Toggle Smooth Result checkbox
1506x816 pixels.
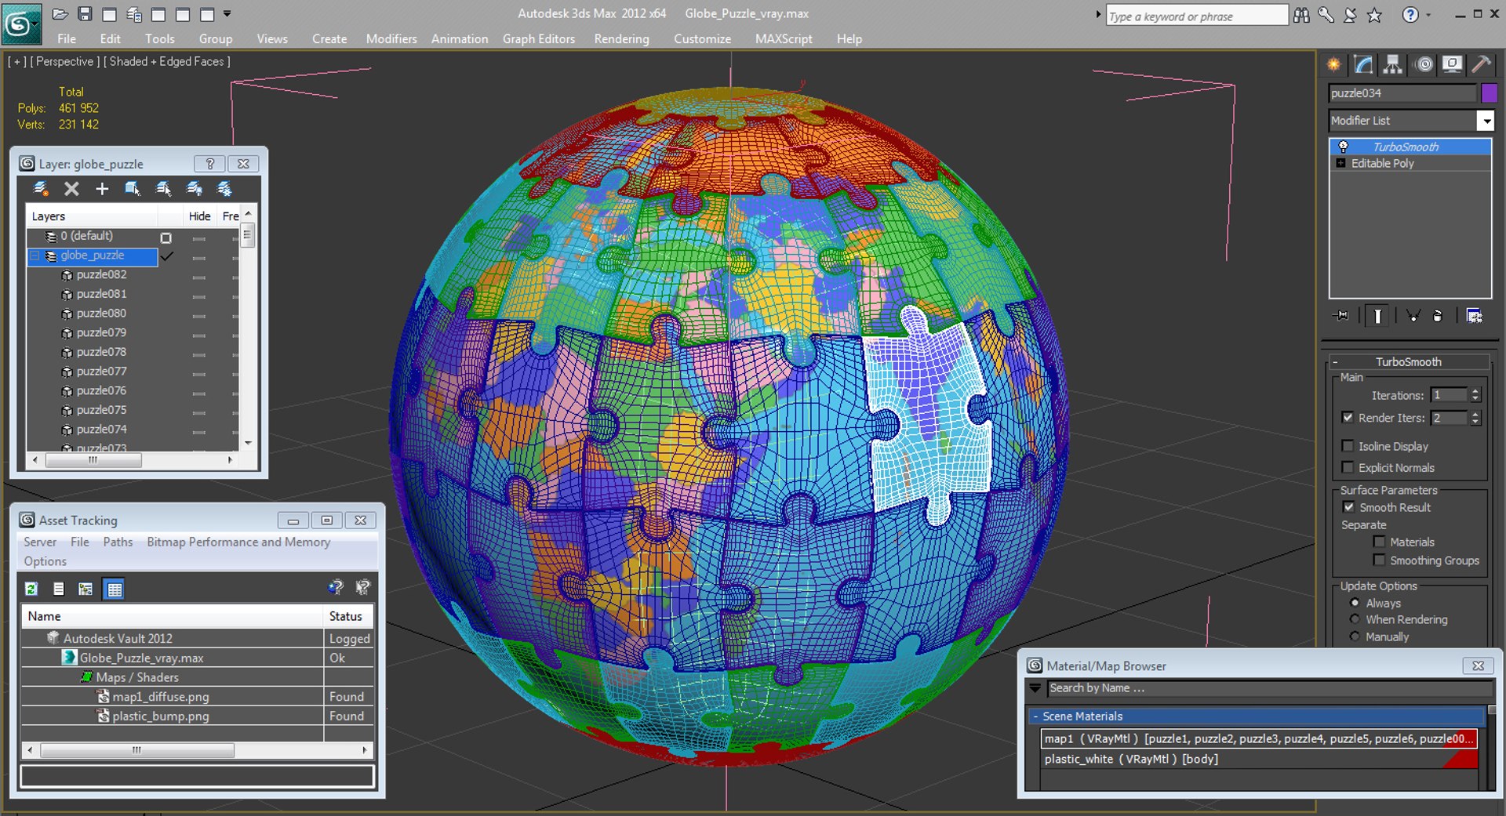coord(1348,507)
